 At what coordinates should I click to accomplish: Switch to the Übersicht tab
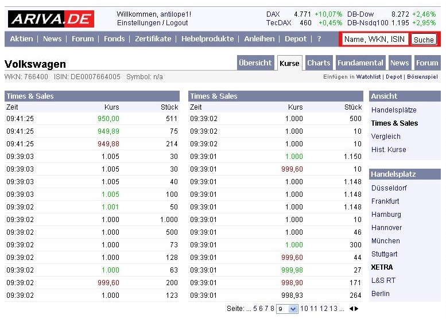click(255, 63)
